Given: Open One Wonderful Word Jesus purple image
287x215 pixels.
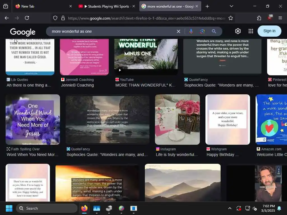Looking at the screenshot, I should click(x=33, y=120).
